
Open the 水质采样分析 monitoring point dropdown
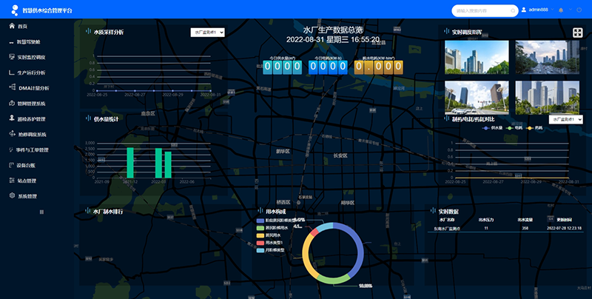206,33
